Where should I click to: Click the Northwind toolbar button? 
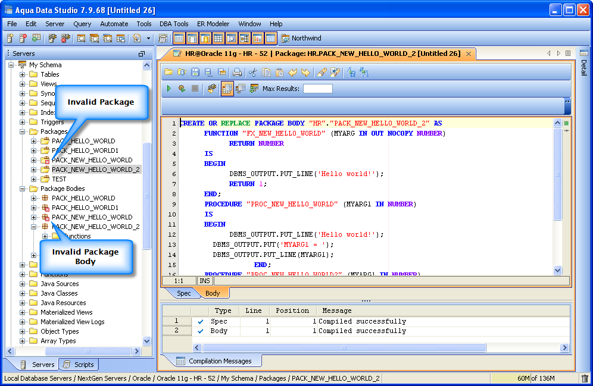[x=301, y=39]
